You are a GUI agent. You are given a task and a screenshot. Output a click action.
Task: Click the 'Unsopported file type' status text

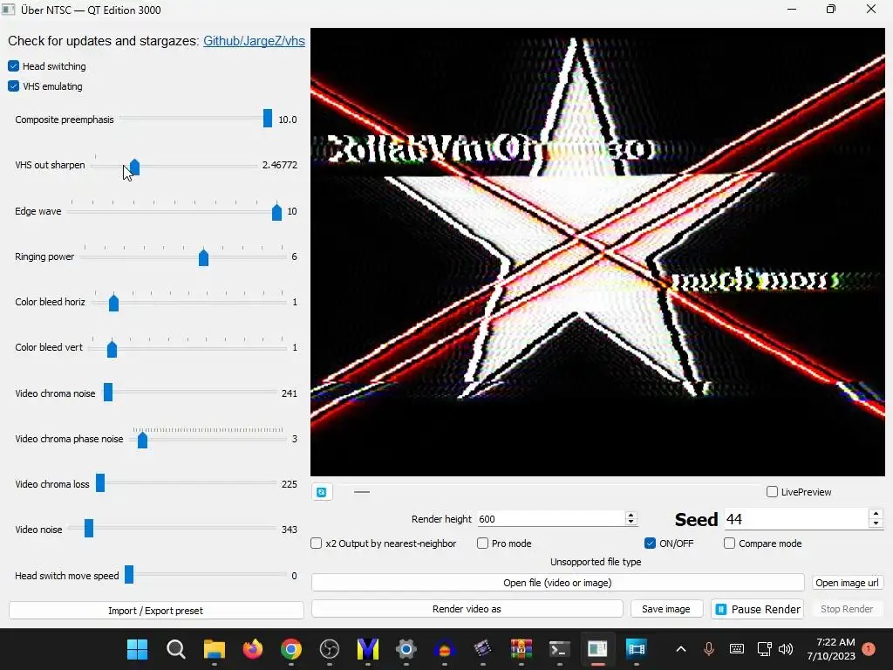(x=596, y=562)
